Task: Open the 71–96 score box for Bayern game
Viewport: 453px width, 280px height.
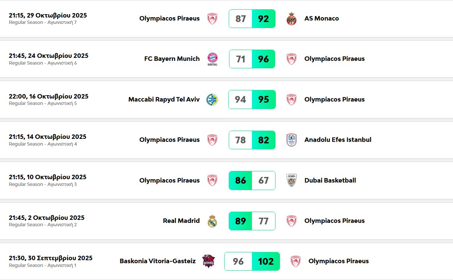Action: 252,59
